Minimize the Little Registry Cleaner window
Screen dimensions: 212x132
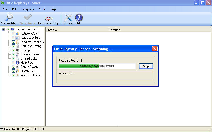click(x=196, y=3)
